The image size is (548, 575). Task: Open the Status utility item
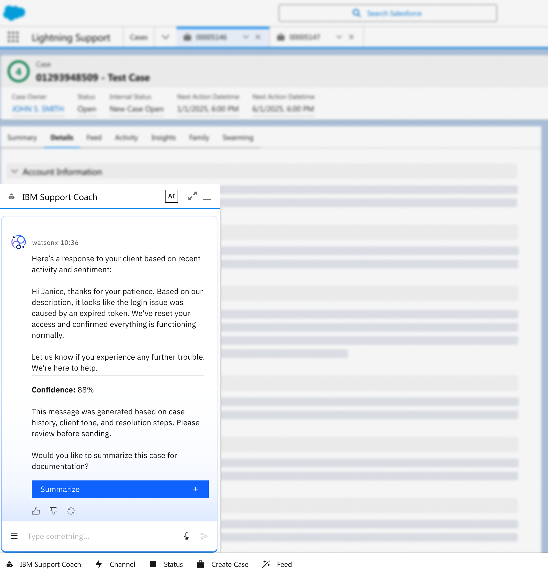166,564
